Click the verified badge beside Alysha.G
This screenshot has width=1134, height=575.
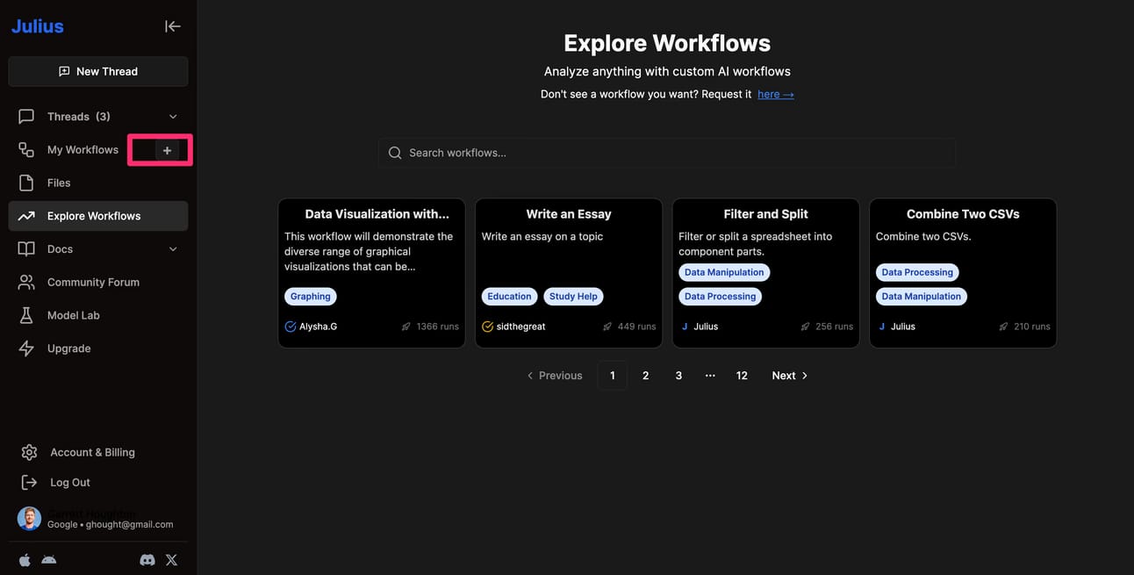(x=291, y=327)
